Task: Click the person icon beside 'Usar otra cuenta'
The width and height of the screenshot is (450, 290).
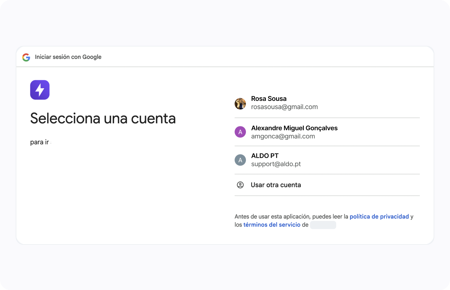Action: [x=240, y=185]
